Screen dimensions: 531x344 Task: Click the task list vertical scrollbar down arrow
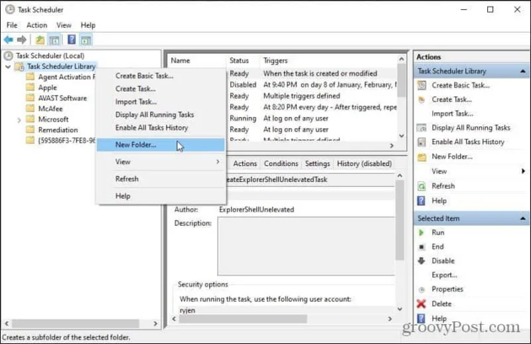(402, 136)
